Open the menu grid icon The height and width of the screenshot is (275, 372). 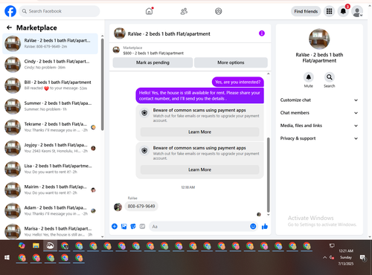(x=329, y=11)
